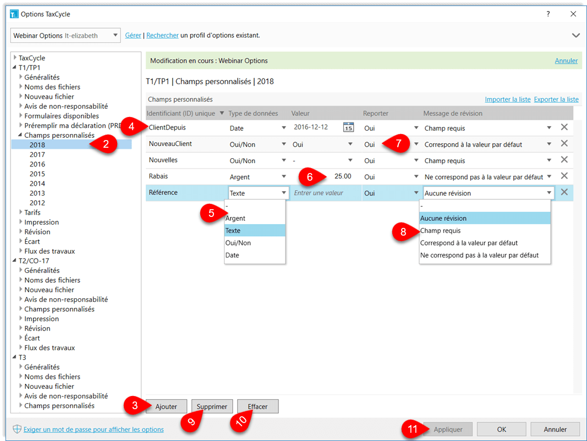The image size is (587, 441).
Task: Click Exporter la liste link
Action: coord(556,99)
